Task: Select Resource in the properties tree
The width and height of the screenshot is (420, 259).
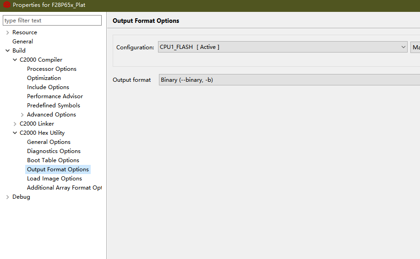Action: point(25,32)
